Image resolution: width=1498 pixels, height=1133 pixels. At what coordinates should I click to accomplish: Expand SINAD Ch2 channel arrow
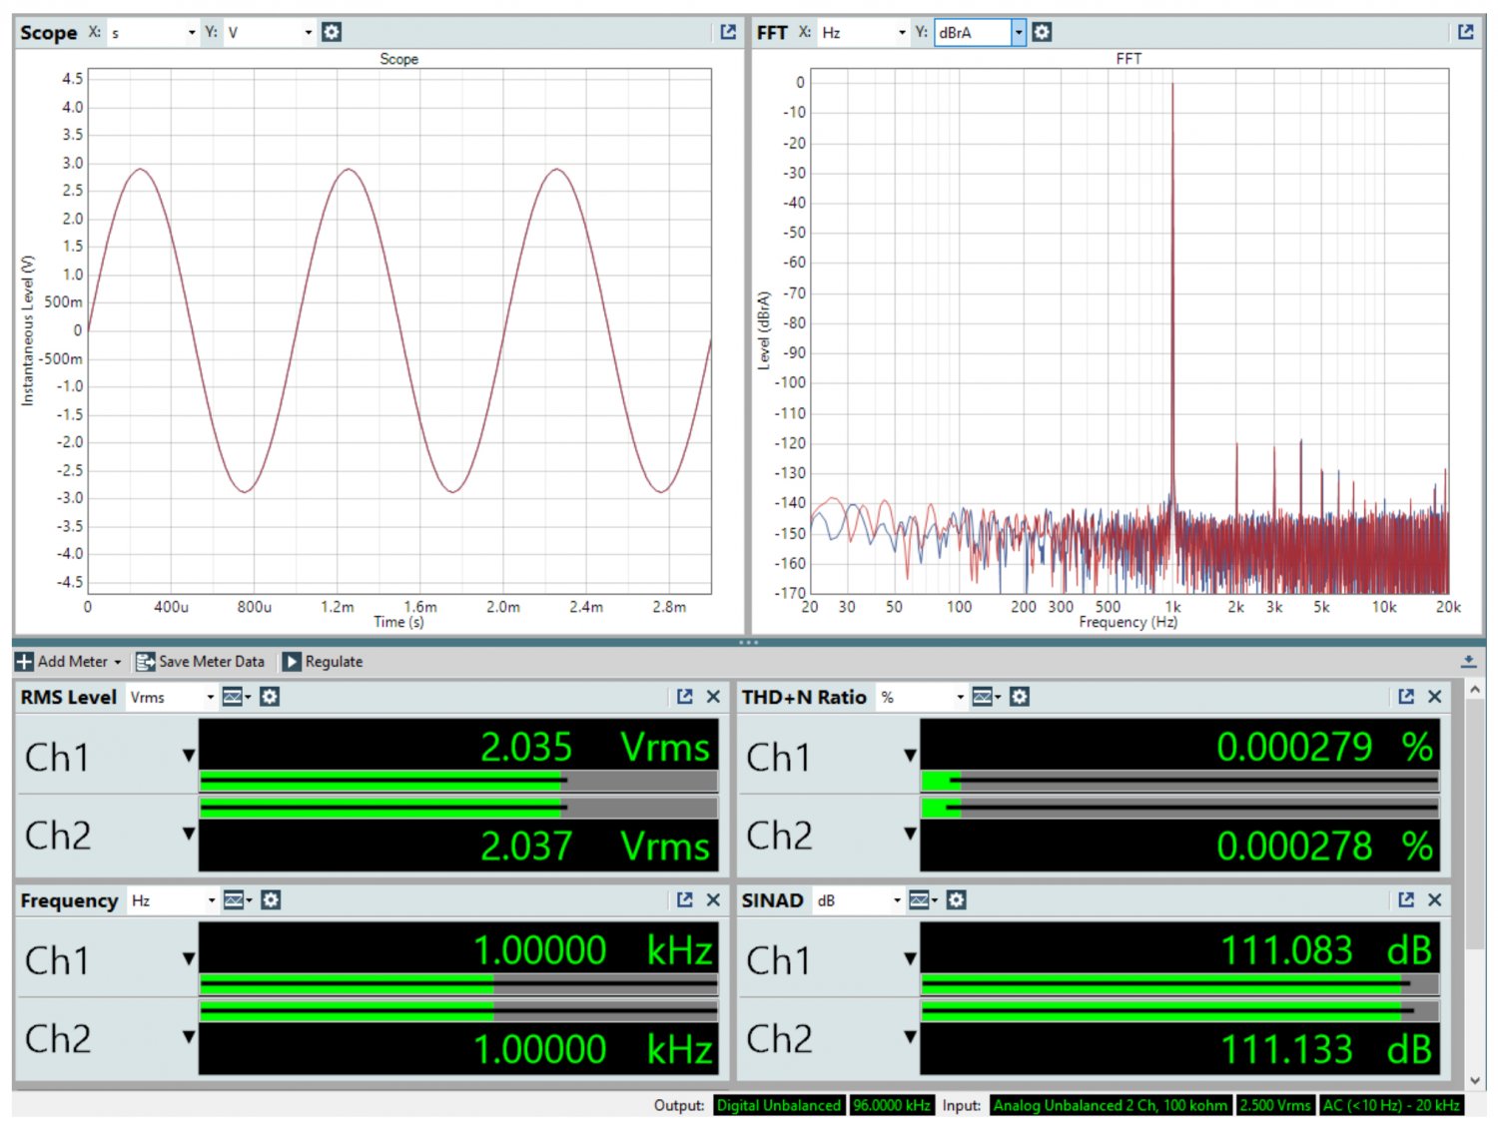(x=910, y=1037)
